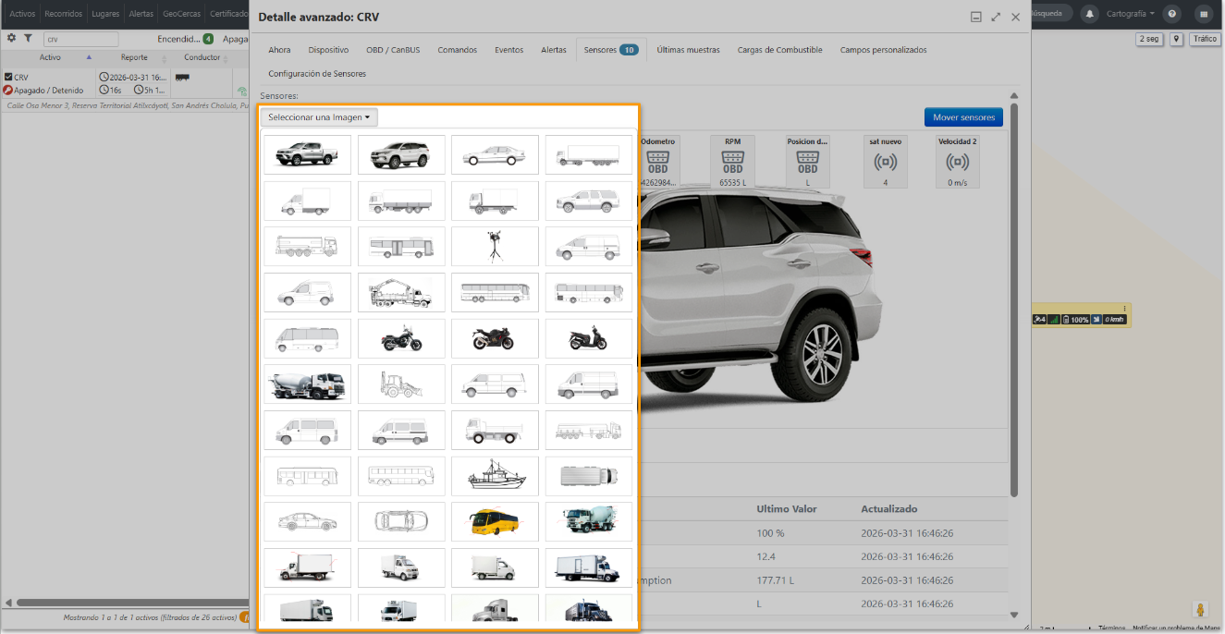Choose the pickup truck vehicle image
This screenshot has width=1225, height=634.
(307, 155)
